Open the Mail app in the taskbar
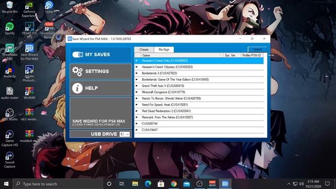The height and width of the screenshot is (189, 336). (x=187, y=184)
